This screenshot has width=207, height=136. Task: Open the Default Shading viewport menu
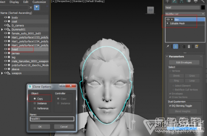coord(95,1)
